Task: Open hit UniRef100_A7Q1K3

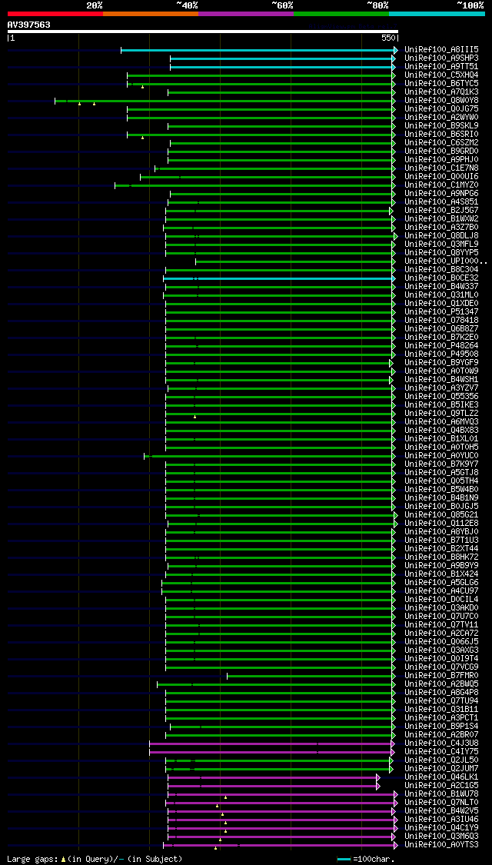Action: (441, 91)
